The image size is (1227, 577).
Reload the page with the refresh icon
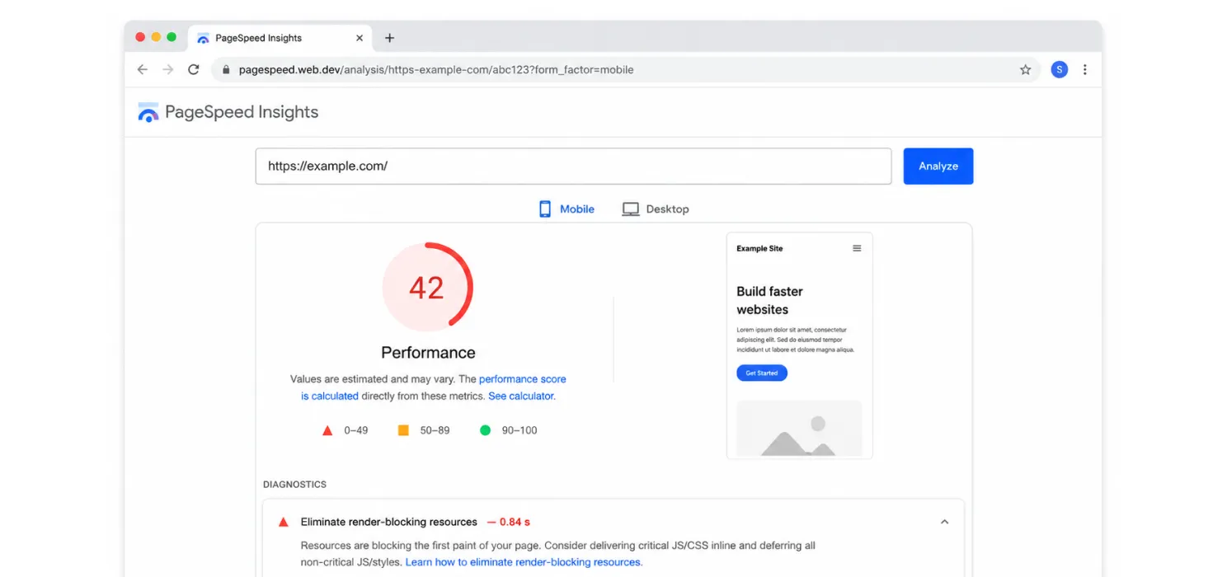(194, 70)
